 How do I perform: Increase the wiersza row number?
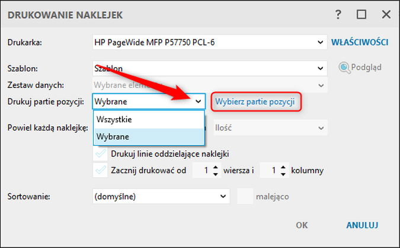coord(216,168)
